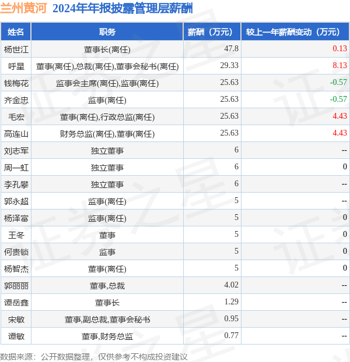Click the data source footnote 数据来源
Screen dimensions: 350x362
93,357
